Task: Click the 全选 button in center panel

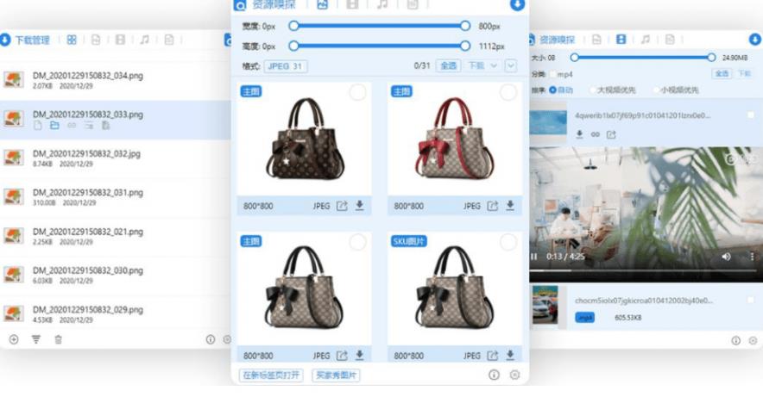Action: coord(448,65)
